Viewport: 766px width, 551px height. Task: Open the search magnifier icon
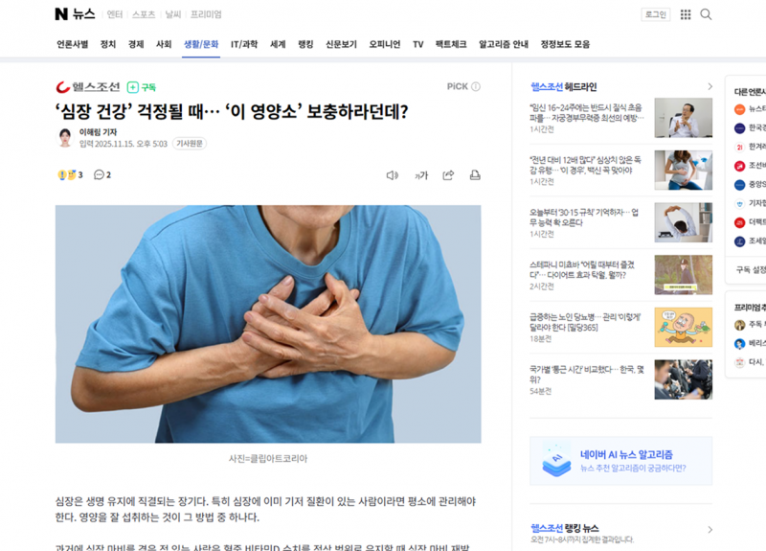(x=706, y=14)
